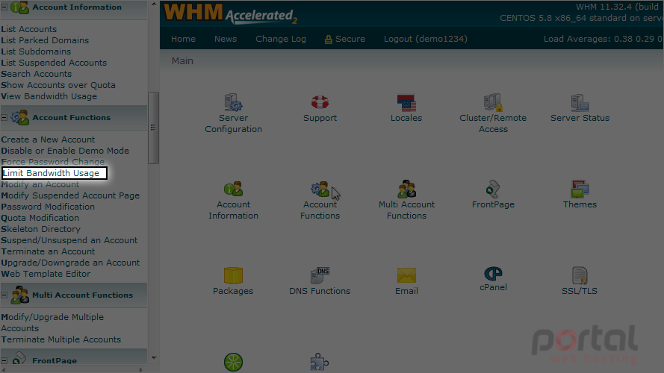Open the Server Configuration icon
The image size is (664, 373).
pyautogui.click(x=233, y=102)
